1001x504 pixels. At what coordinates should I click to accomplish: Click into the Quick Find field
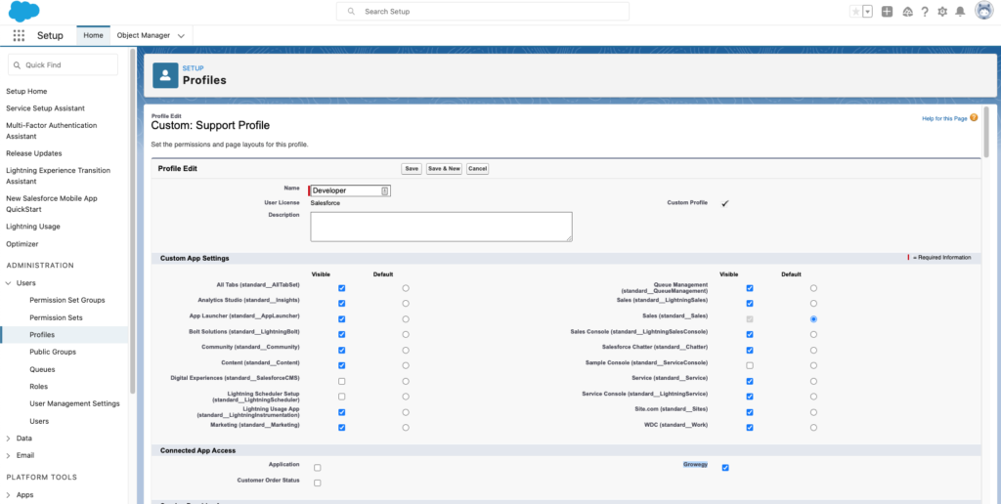[63, 65]
